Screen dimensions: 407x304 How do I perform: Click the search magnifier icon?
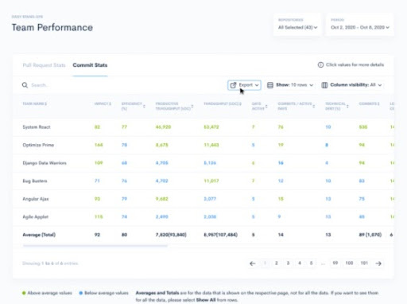pyautogui.click(x=25, y=85)
